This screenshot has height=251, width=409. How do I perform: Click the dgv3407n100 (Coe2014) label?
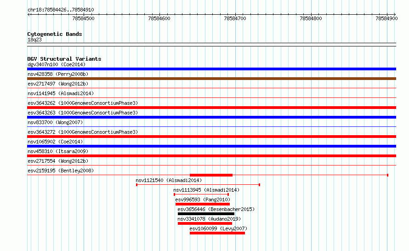point(57,64)
